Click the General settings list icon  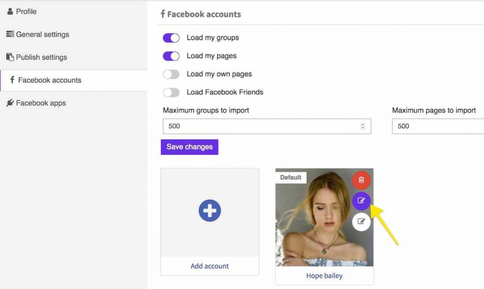pyautogui.click(x=10, y=34)
